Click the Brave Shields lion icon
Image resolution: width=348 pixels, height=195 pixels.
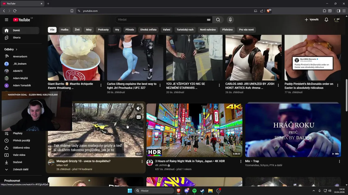click(x=269, y=11)
